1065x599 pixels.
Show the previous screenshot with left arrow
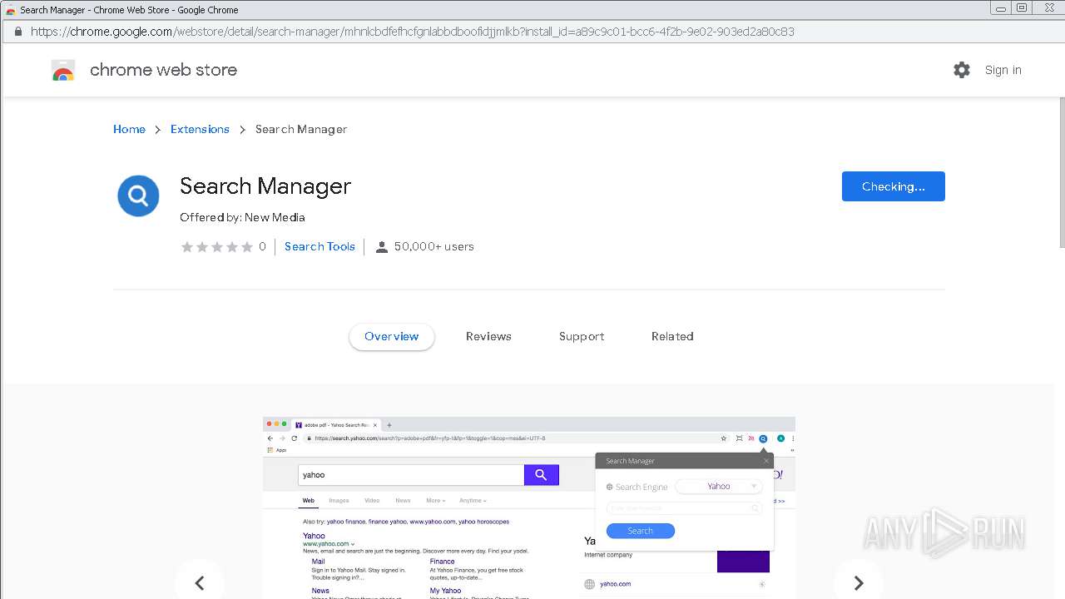[200, 583]
